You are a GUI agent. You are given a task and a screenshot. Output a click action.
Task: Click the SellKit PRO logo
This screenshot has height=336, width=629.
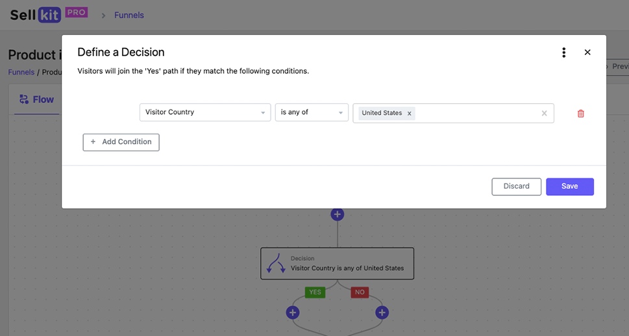pyautogui.click(x=48, y=14)
